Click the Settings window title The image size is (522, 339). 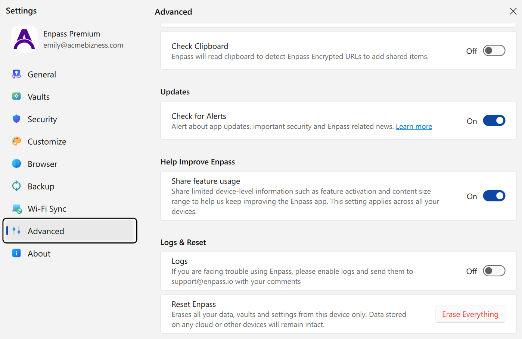point(21,11)
